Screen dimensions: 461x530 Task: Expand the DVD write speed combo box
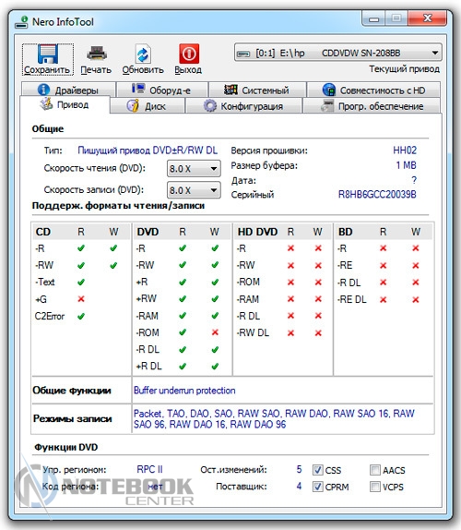point(194,190)
